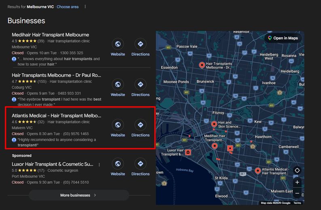This screenshot has width=321, height=210.
Task: Get directions to Atlantis Medical
Action: click(140, 125)
